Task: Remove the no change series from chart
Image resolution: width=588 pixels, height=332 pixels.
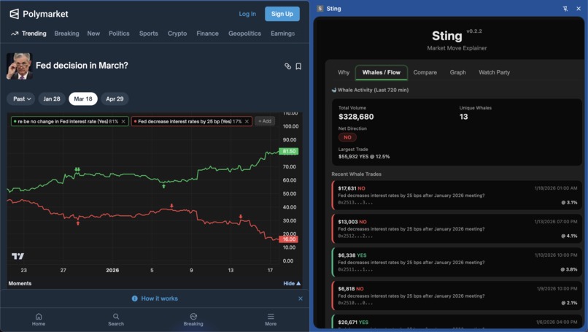Action: [x=123, y=121]
